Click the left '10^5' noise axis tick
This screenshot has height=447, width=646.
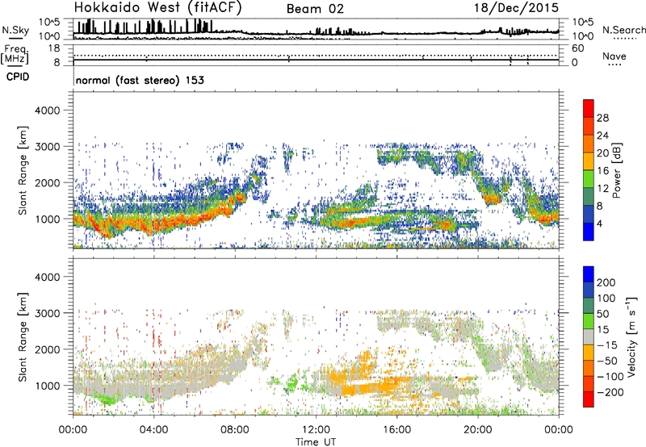(50, 22)
